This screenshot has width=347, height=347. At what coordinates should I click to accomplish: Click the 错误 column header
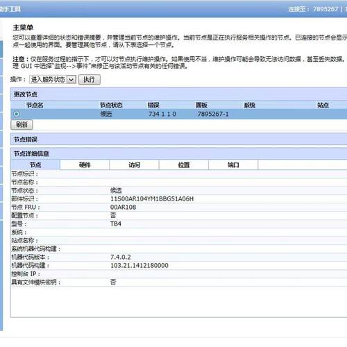coord(153,105)
